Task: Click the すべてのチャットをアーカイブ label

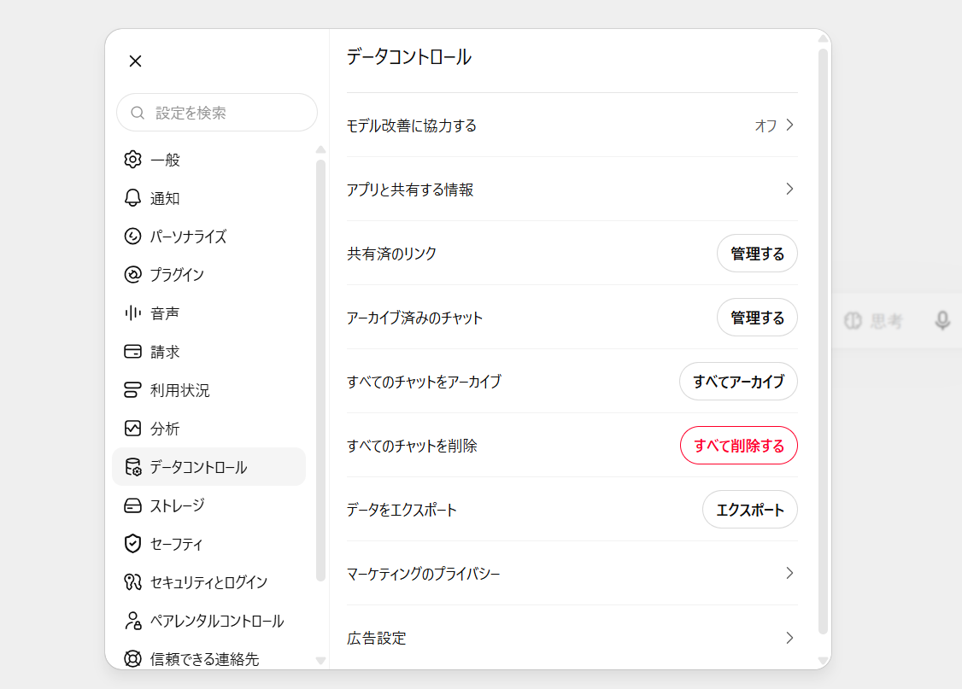Action: tap(424, 382)
